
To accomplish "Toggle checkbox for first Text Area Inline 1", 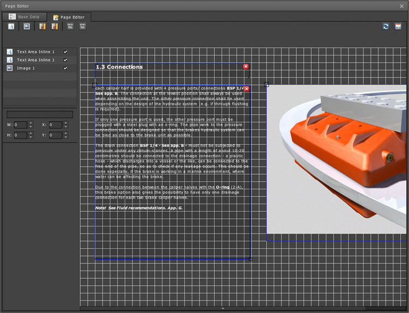I will (x=65, y=52).
